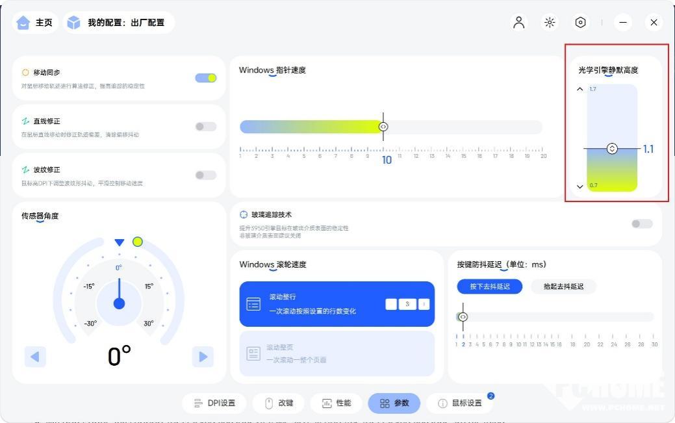Viewport: 675px width, 423px height.
Task: Click the pointer speed value 10
Action: pyautogui.click(x=387, y=160)
